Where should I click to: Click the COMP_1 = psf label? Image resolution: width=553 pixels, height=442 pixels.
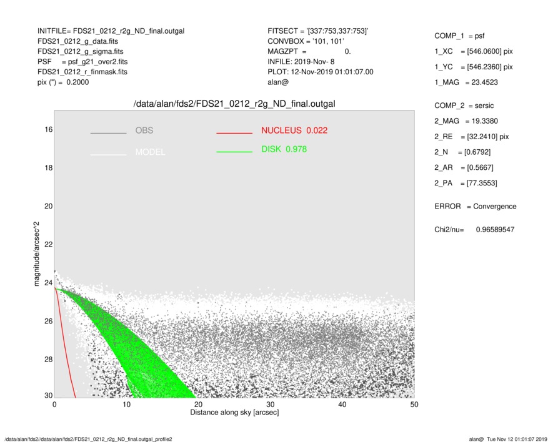point(459,36)
